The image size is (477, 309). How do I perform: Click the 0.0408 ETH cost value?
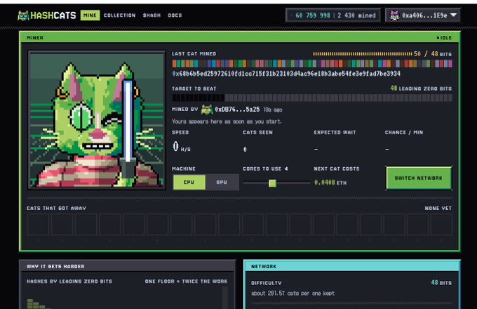pyautogui.click(x=330, y=183)
